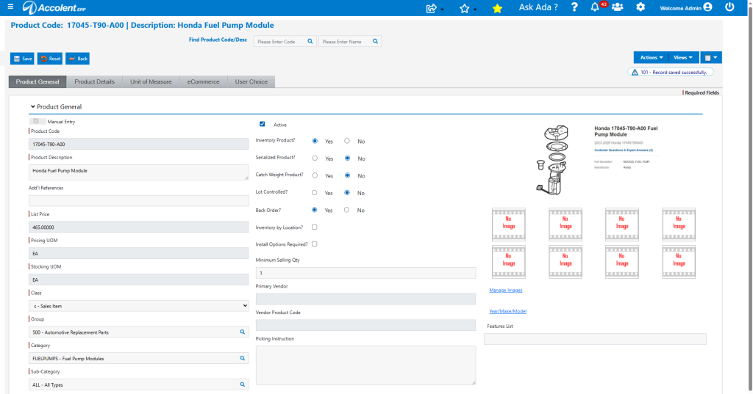Open Sub-Category lookup magnifier icon
The width and height of the screenshot is (753, 394).
click(243, 384)
